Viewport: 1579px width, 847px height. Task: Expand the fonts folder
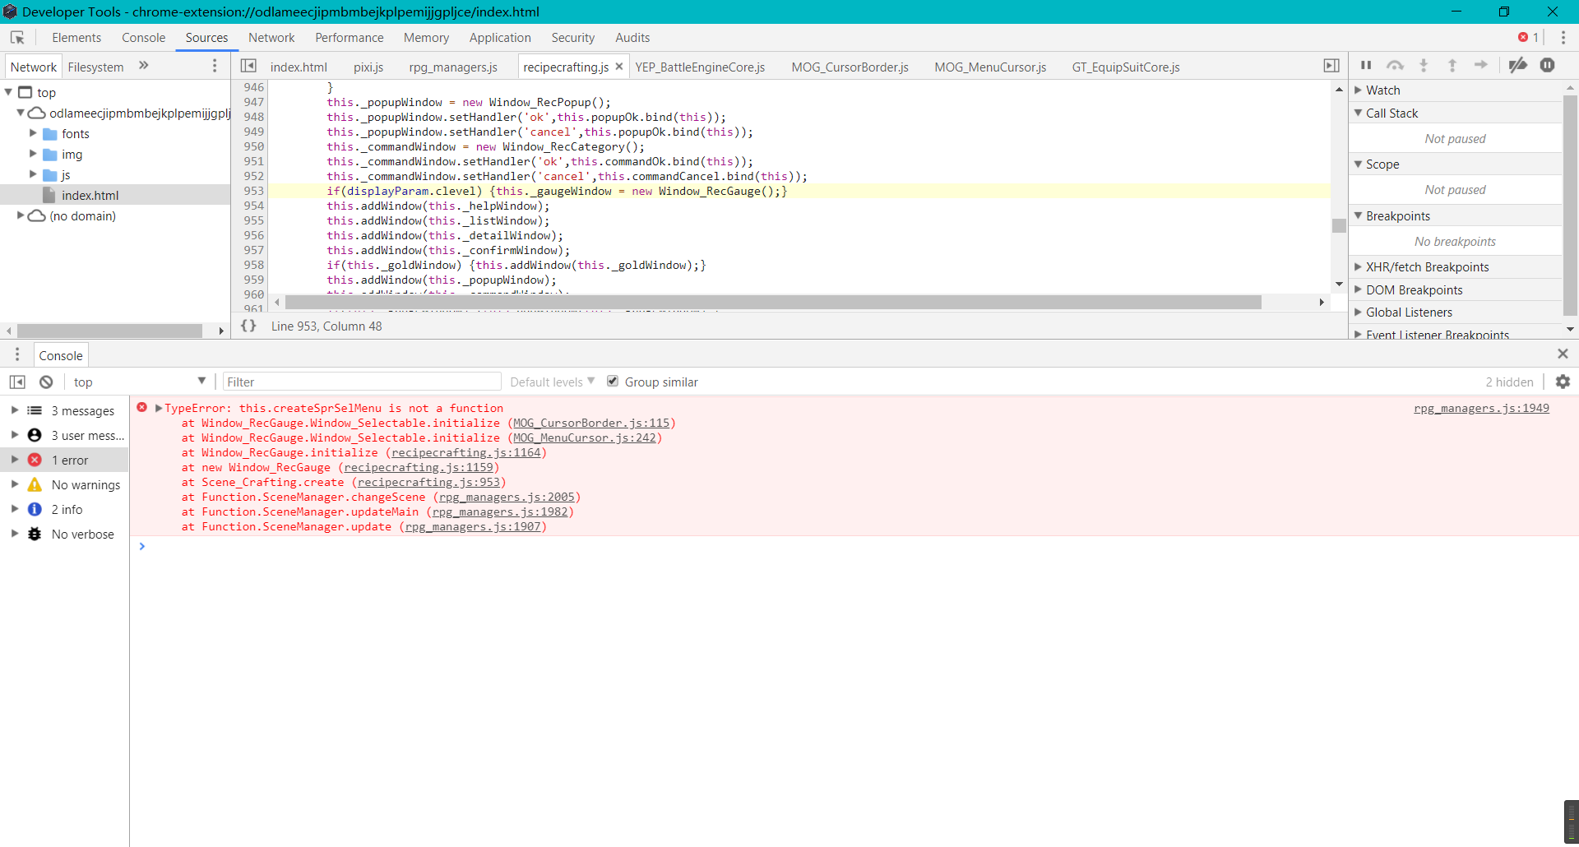[33, 133]
